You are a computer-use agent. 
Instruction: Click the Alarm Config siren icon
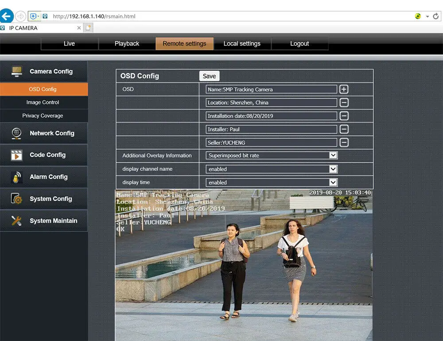pyautogui.click(x=17, y=177)
